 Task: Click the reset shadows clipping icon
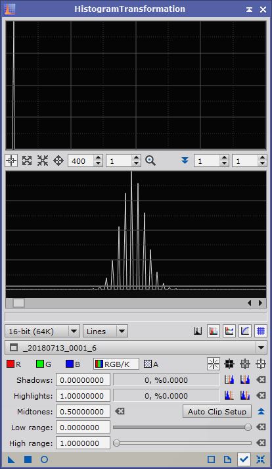pyautogui.click(x=261, y=380)
